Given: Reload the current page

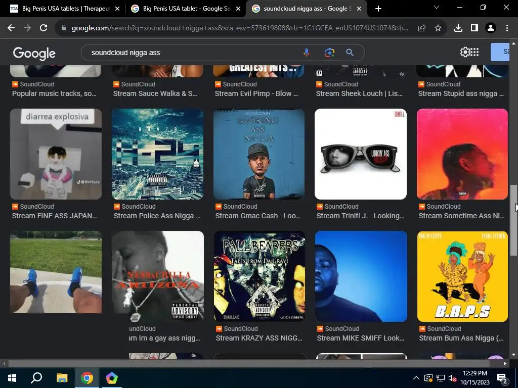Looking at the screenshot, I should tap(44, 28).
